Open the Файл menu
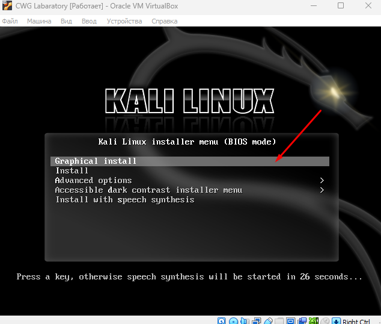 pyautogui.click(x=10, y=21)
